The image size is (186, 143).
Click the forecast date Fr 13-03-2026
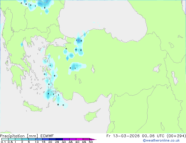[x=123, y=136]
